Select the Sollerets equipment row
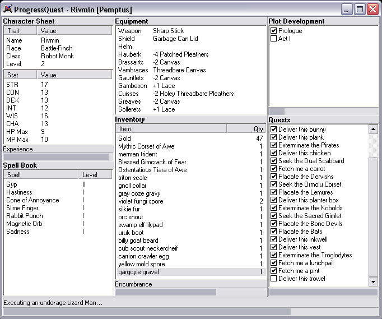This screenshot has width=382, height=319. click(191, 109)
